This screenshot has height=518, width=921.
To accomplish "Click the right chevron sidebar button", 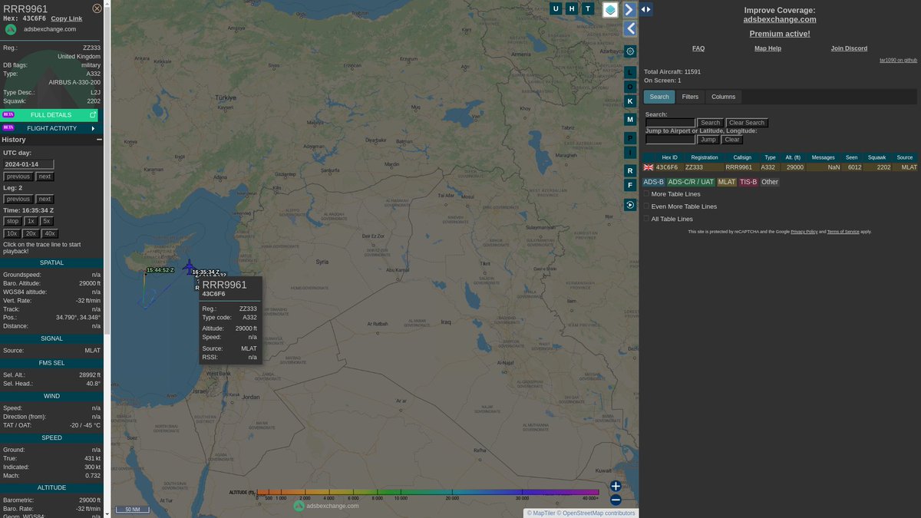I will tap(629, 9).
